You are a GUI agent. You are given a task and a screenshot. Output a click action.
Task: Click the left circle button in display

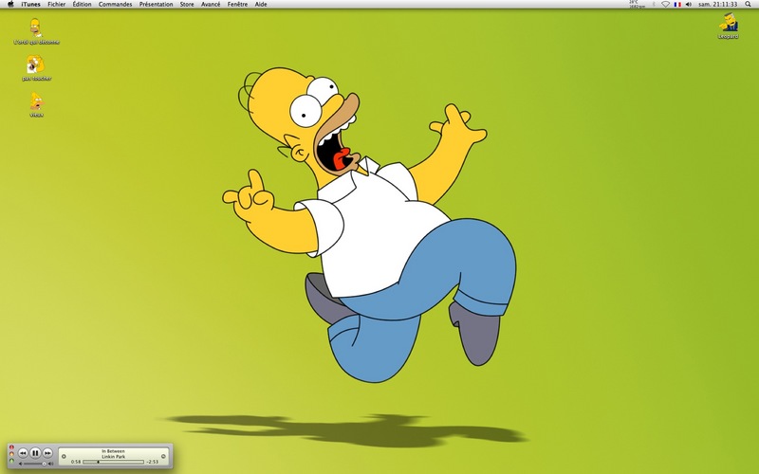point(64,457)
